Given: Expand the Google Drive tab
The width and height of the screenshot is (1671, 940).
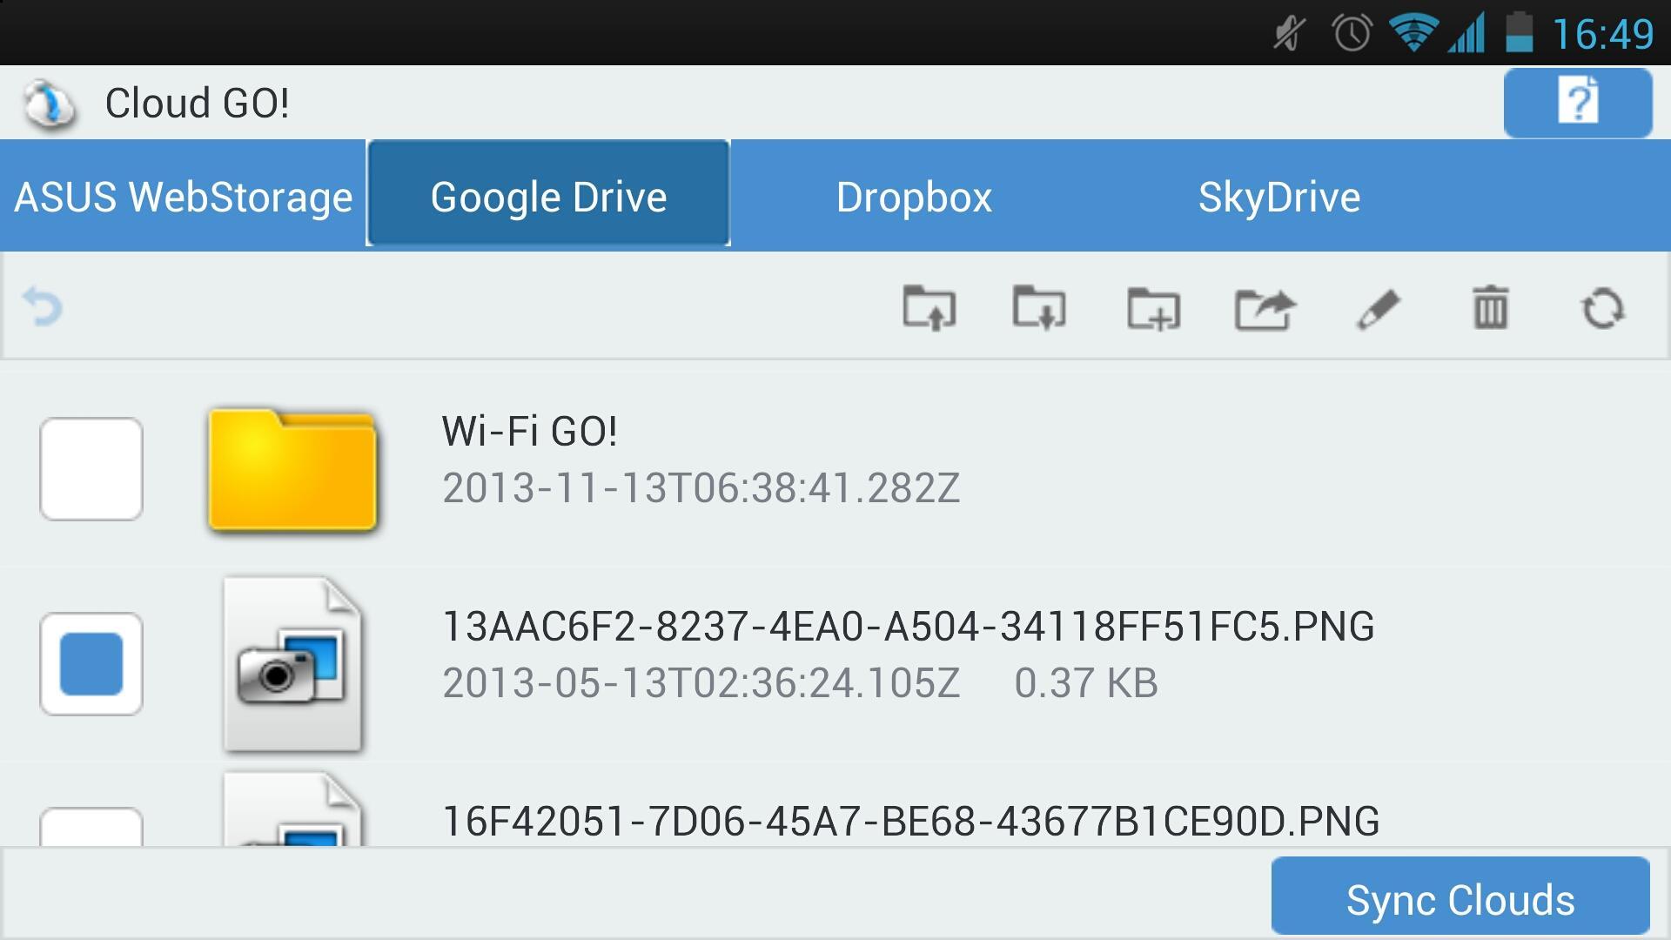Looking at the screenshot, I should (x=547, y=193).
